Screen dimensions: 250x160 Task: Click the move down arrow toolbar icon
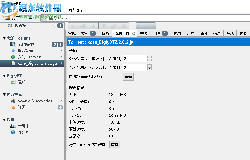coord(104,26)
